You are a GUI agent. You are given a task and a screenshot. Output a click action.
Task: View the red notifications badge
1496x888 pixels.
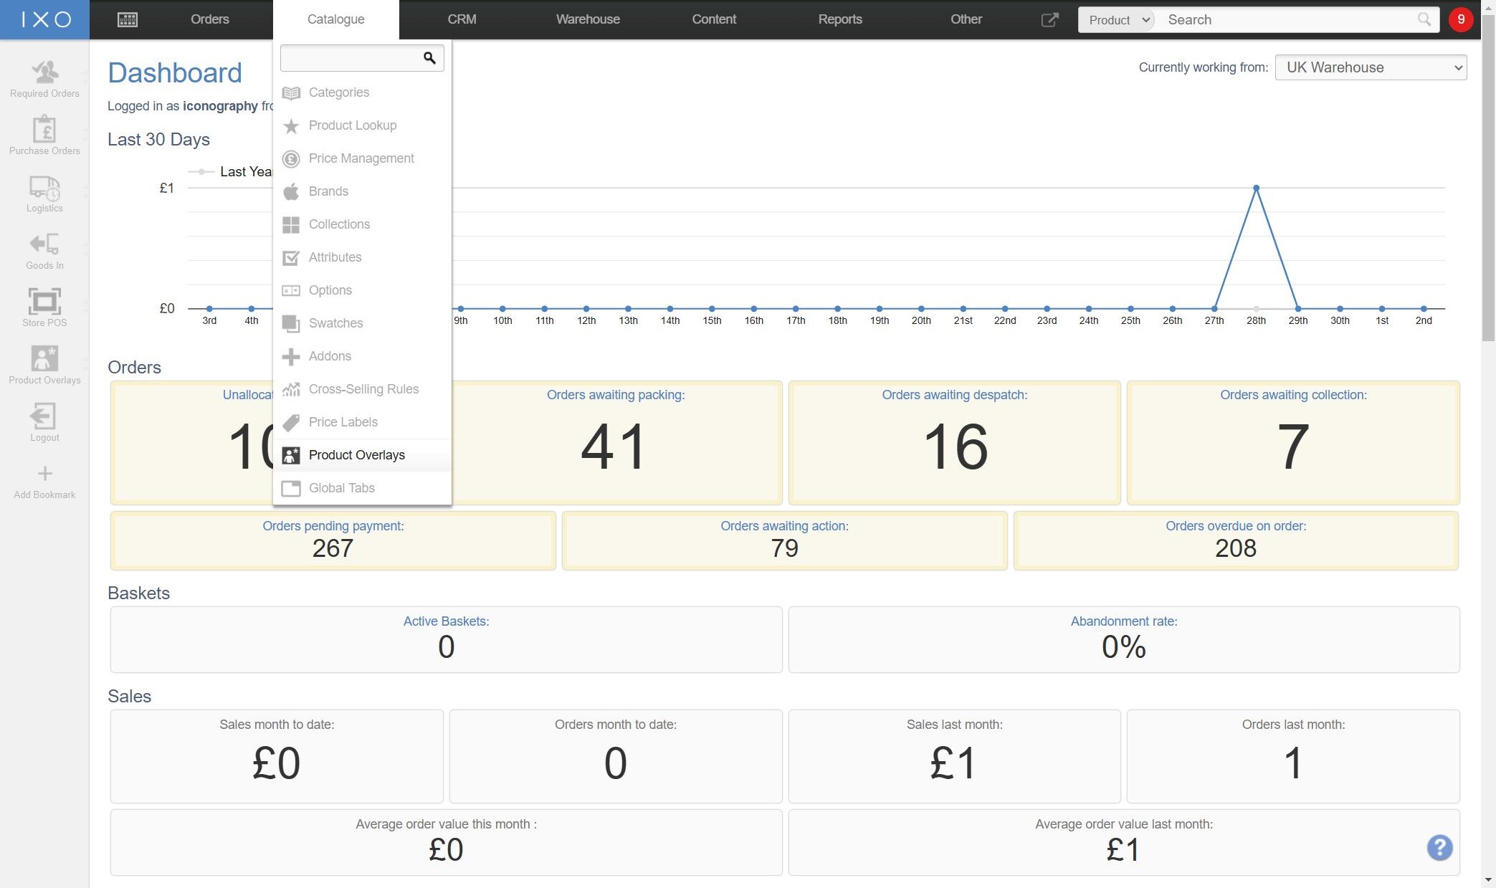pyautogui.click(x=1460, y=19)
